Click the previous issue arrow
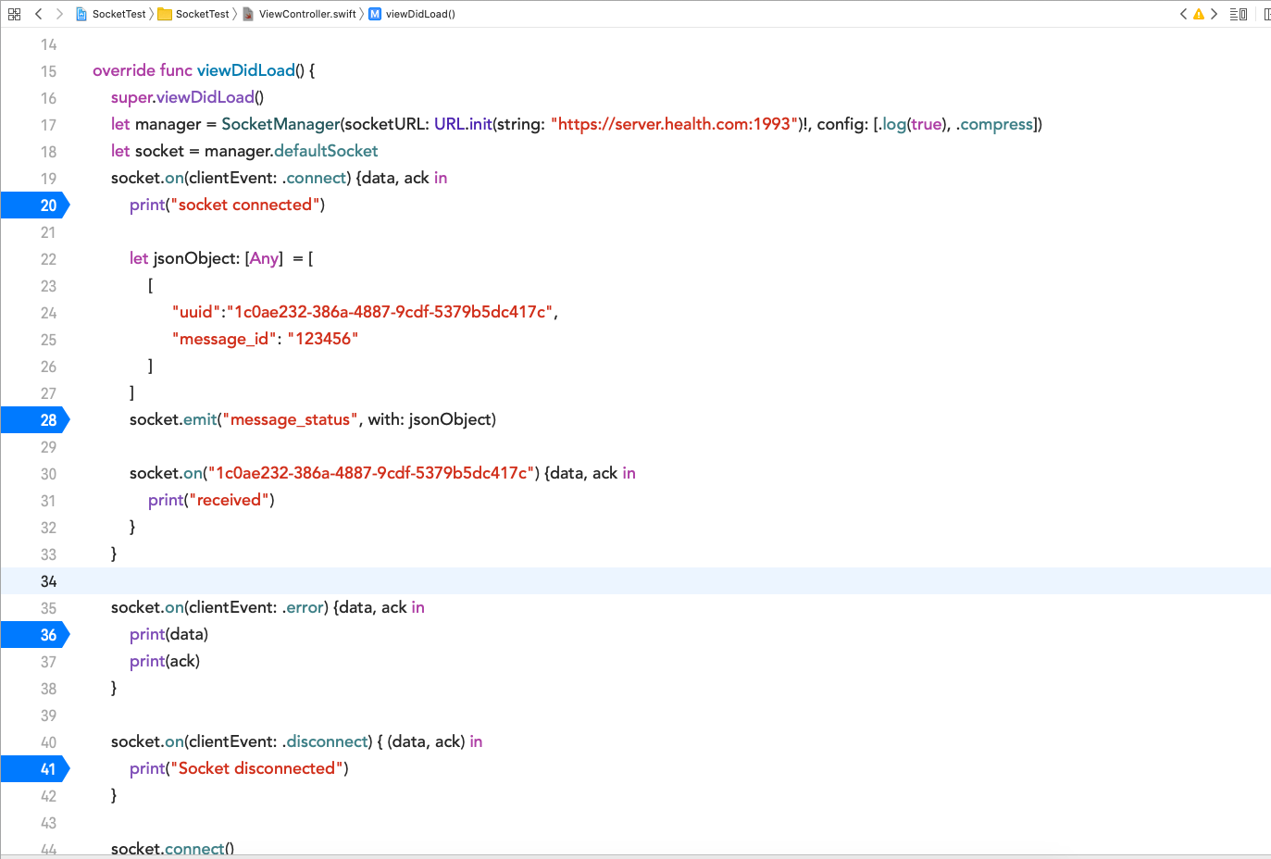Screen dimensions: 1271x859 (1184, 14)
